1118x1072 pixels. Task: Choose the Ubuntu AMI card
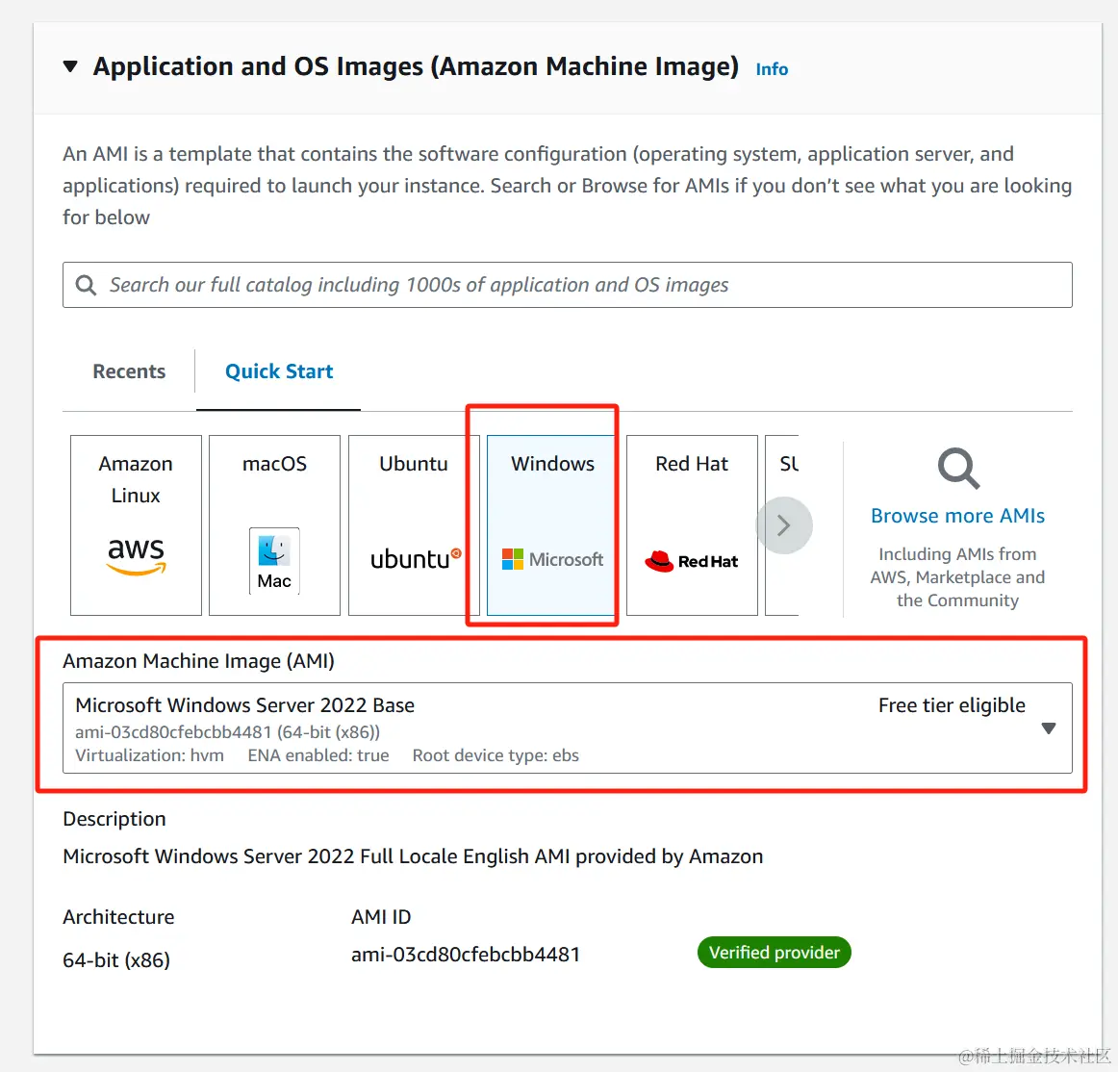[x=414, y=525]
